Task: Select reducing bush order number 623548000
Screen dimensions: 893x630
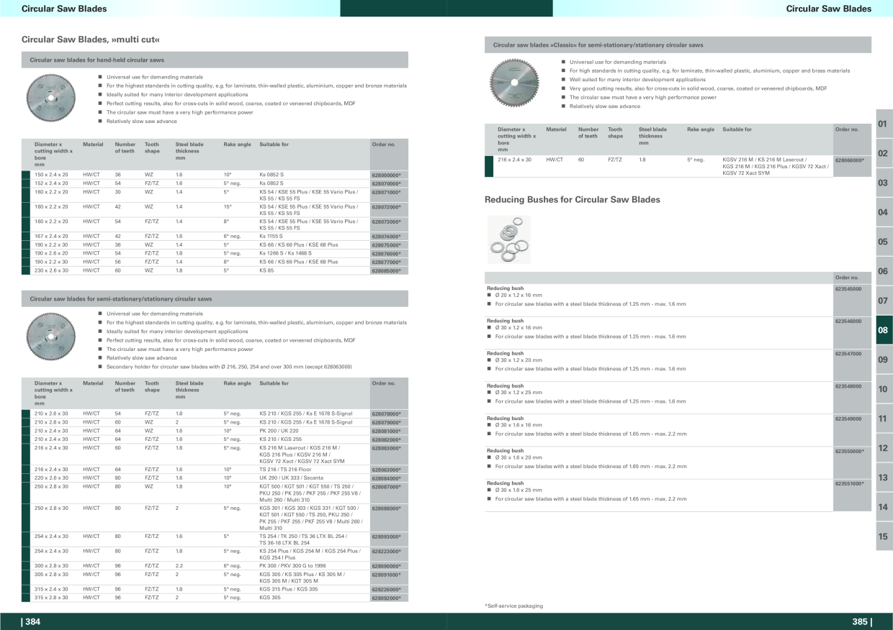Action: tap(848, 386)
